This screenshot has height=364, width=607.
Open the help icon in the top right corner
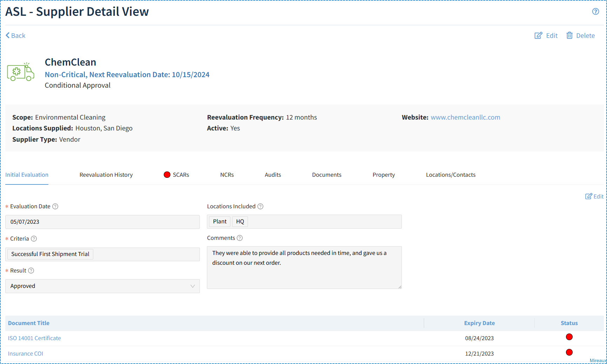[x=595, y=11]
